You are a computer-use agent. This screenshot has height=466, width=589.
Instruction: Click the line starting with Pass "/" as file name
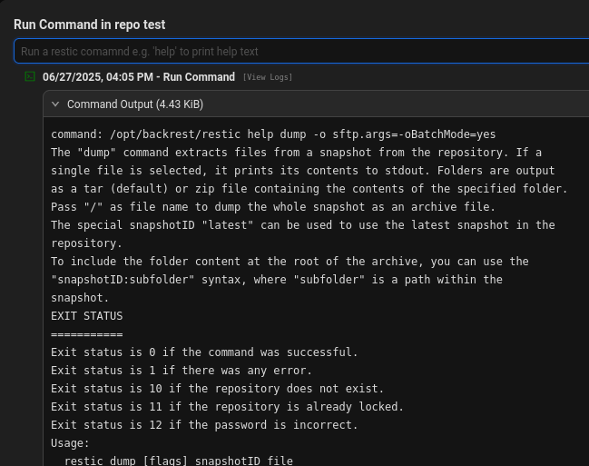[x=273, y=207]
